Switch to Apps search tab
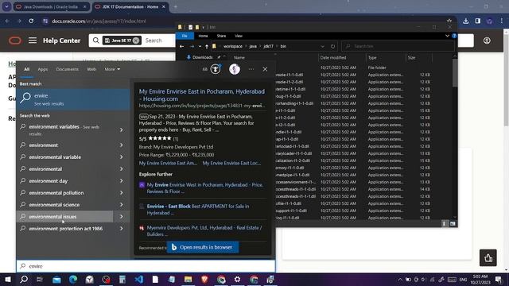Viewport: 509px width, 286px height. pyautogui.click(x=42, y=69)
